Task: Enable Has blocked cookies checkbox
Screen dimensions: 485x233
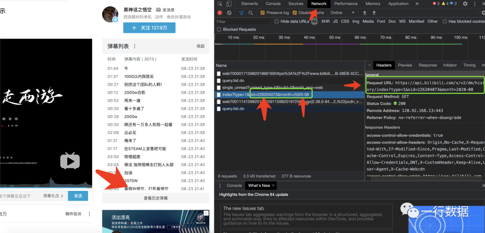Action: [445, 22]
